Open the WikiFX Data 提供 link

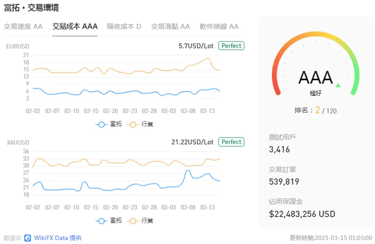pyautogui.click(x=58, y=238)
